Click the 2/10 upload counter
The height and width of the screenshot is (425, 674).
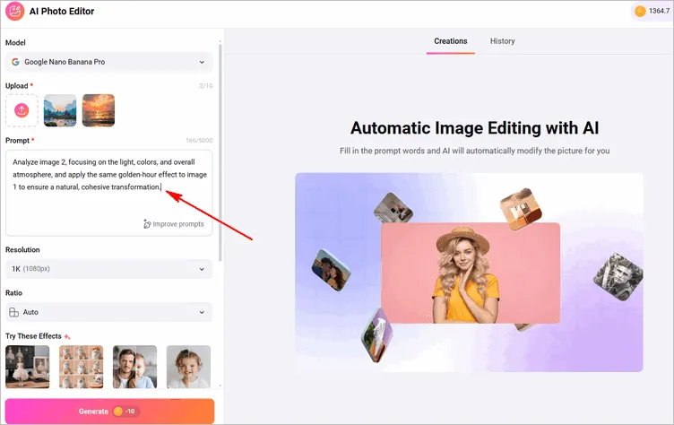point(206,85)
